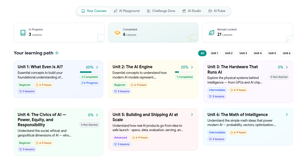Click Unit 3's 5 Not Started badge

(x=279, y=77)
